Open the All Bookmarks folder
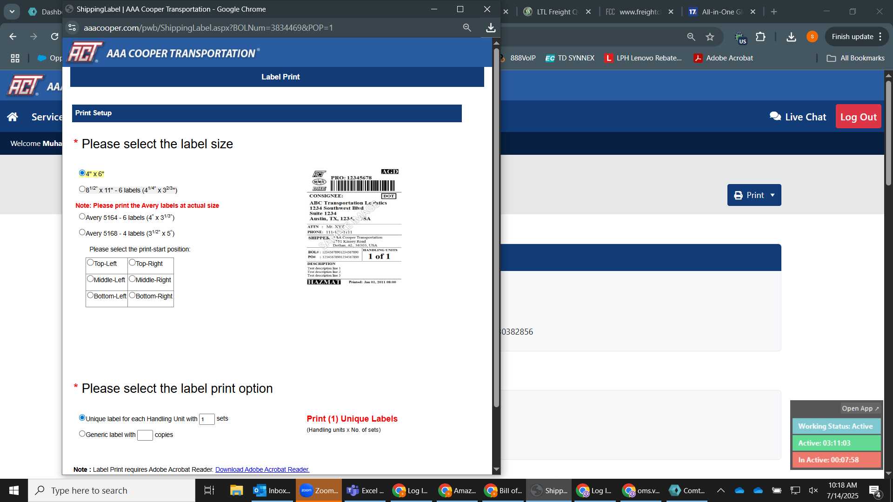 point(856,58)
